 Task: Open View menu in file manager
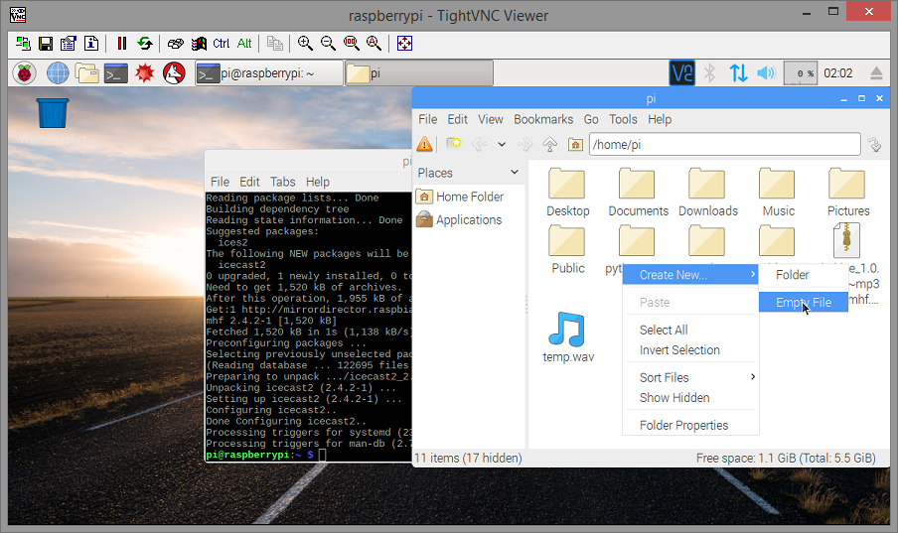(x=491, y=119)
